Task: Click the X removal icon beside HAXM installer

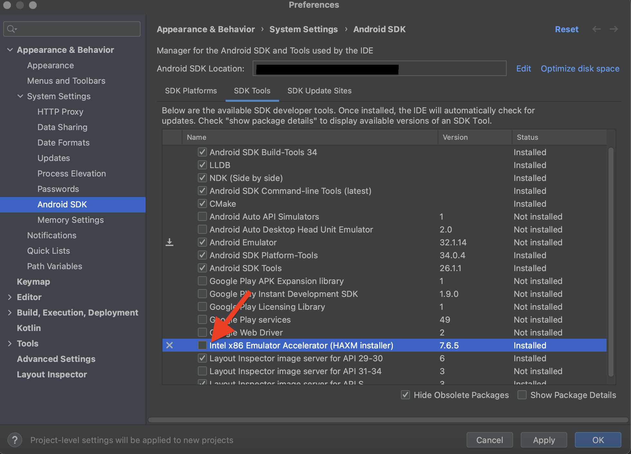Action: pyautogui.click(x=170, y=345)
